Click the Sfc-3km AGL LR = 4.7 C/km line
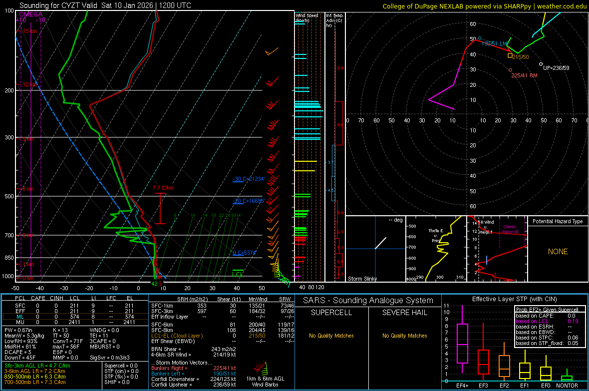The width and height of the screenshot is (589, 391). point(37,366)
